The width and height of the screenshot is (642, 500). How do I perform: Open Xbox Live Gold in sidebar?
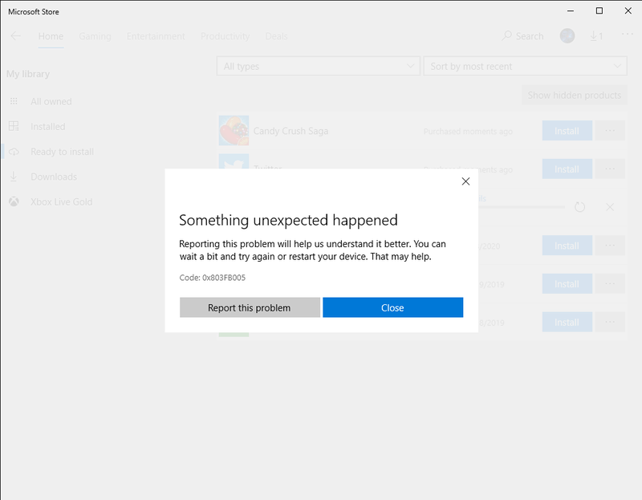(x=62, y=202)
